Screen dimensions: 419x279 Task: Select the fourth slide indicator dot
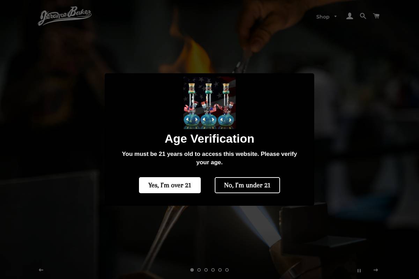coord(213,270)
